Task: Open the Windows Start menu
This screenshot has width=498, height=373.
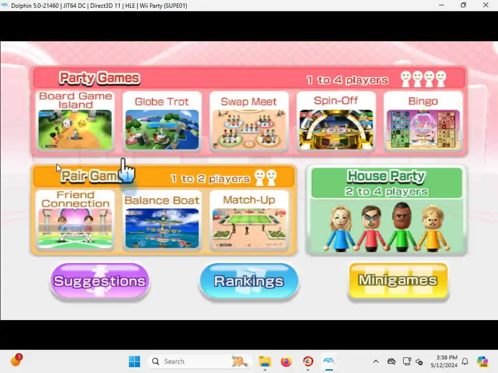Action: click(x=134, y=361)
